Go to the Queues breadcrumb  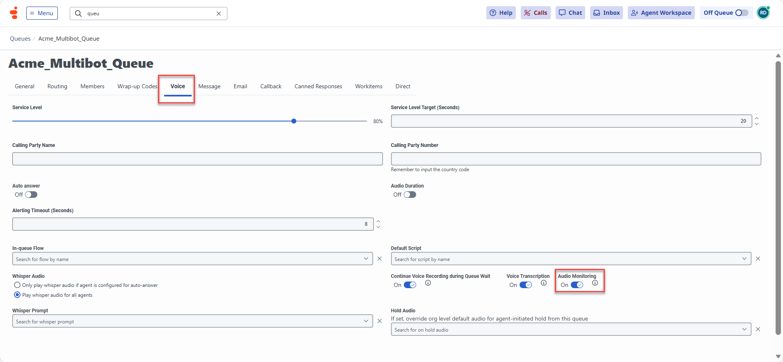20,39
